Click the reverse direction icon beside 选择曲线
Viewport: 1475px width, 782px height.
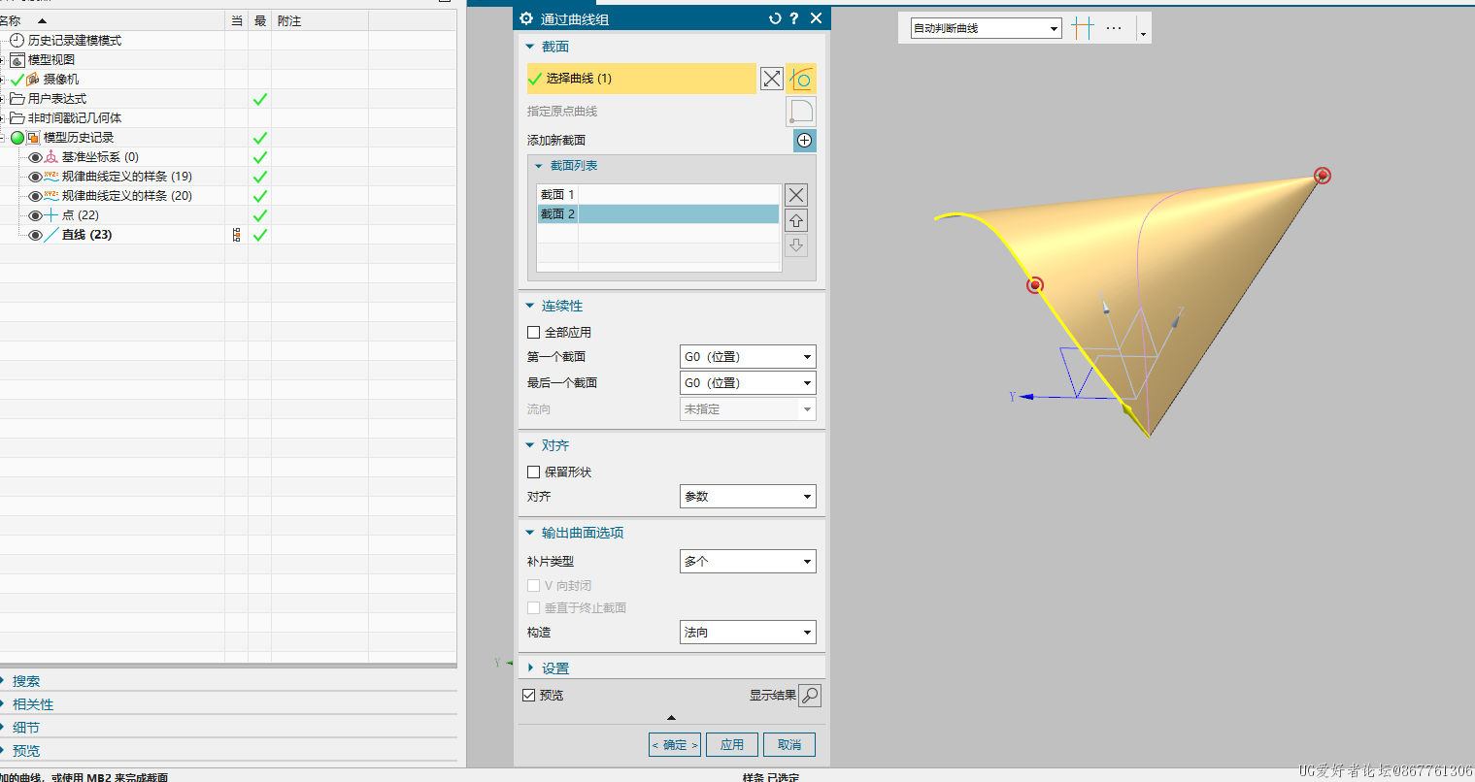pos(771,79)
